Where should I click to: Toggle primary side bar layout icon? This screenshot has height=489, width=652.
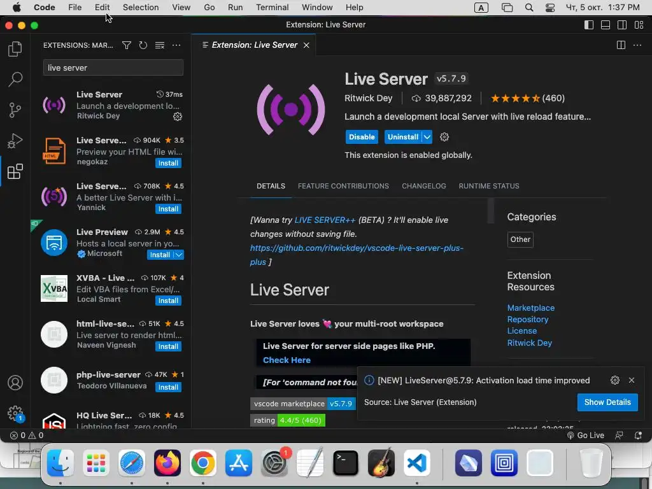(x=589, y=25)
